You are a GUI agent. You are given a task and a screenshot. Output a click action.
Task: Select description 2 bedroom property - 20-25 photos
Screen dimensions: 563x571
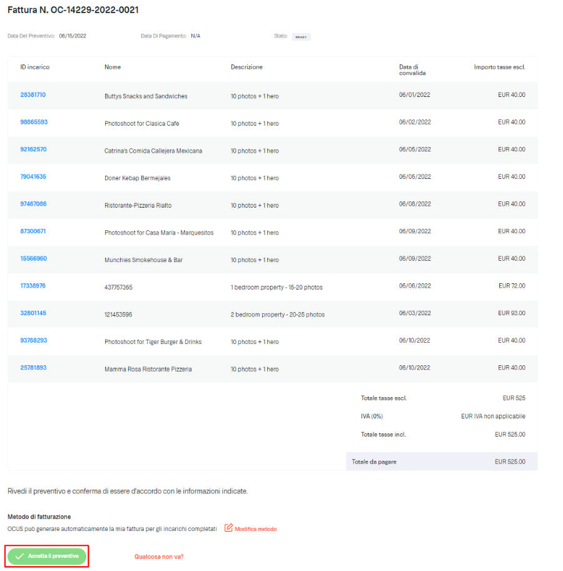click(x=278, y=315)
